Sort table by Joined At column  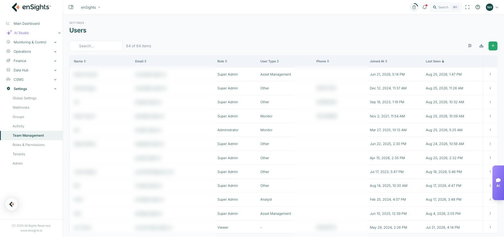tap(378, 61)
